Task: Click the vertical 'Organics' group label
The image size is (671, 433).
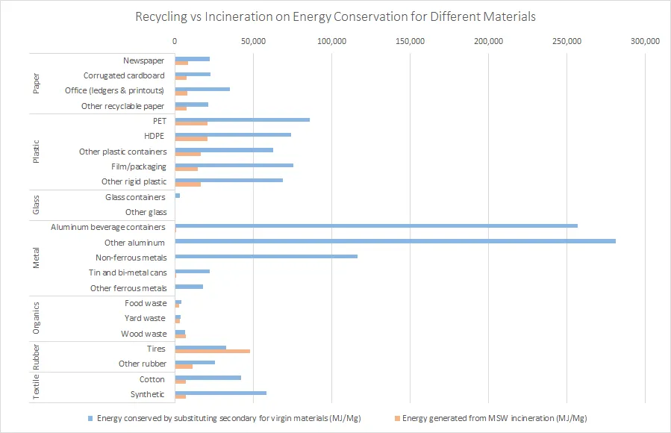Action: point(37,318)
